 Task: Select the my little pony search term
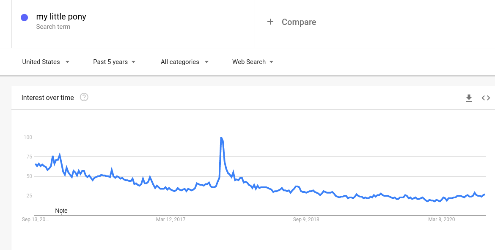coord(61,17)
